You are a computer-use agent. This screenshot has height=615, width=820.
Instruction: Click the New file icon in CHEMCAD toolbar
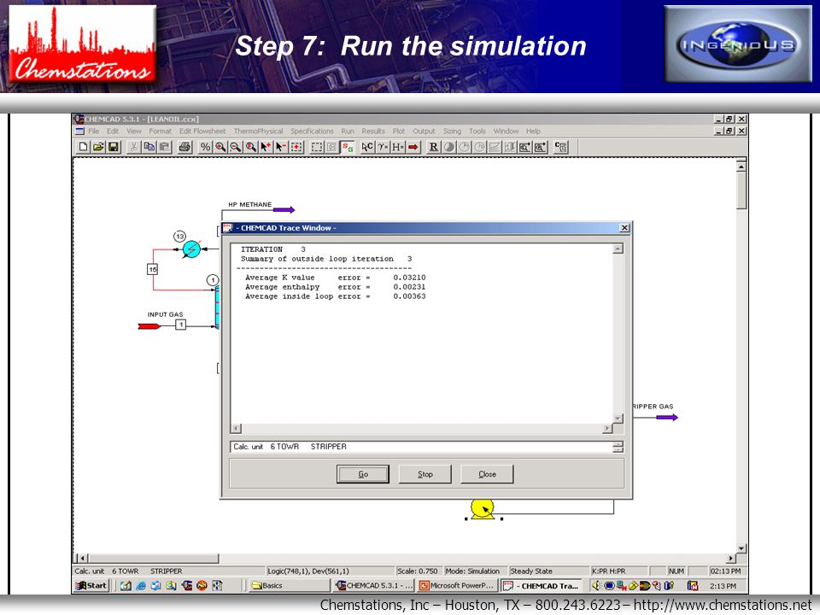[83, 147]
